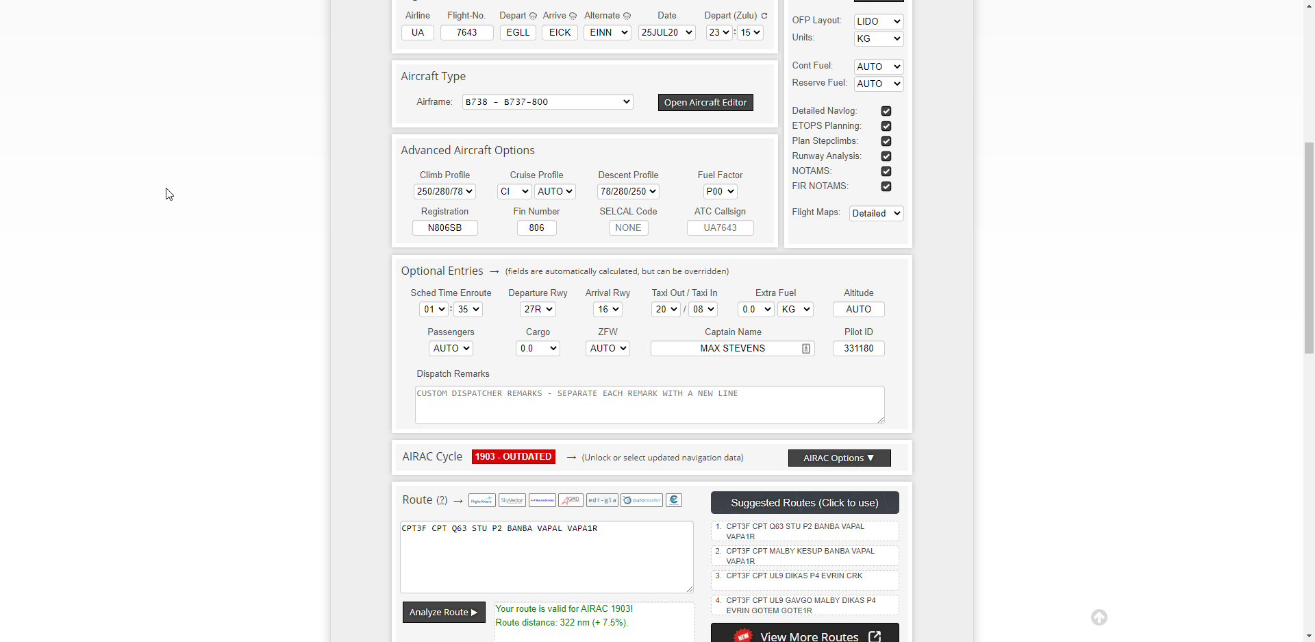Click the Analyze Route button
Screen dimensions: 1315x642
click(x=443, y=613)
